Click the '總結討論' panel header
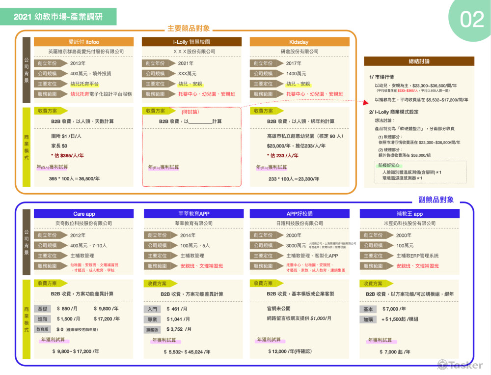Image resolution: width=491 pixels, height=375 pixels. [419, 61]
